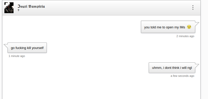
Task: Open the three-dot conversation options menu
Action: 193,7
